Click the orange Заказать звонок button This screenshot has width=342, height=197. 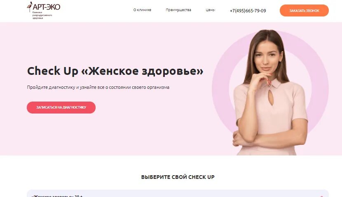pyautogui.click(x=304, y=10)
